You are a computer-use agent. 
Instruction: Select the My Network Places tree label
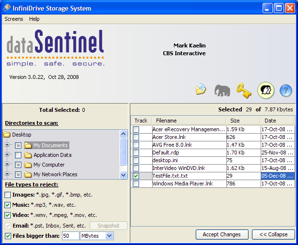pyautogui.click(x=55, y=174)
